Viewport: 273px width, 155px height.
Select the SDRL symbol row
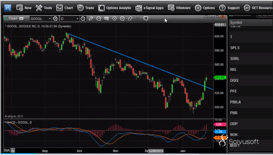click(251, 59)
